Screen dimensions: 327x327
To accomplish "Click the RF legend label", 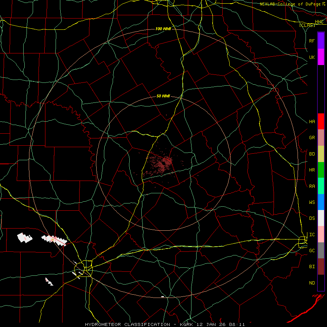I will point(312,41).
